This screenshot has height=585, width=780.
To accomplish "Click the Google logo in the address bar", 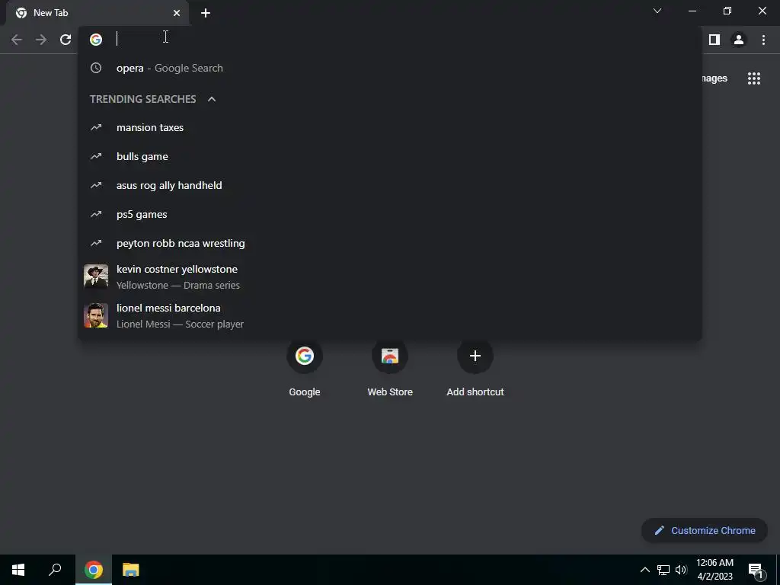I will click(96, 40).
